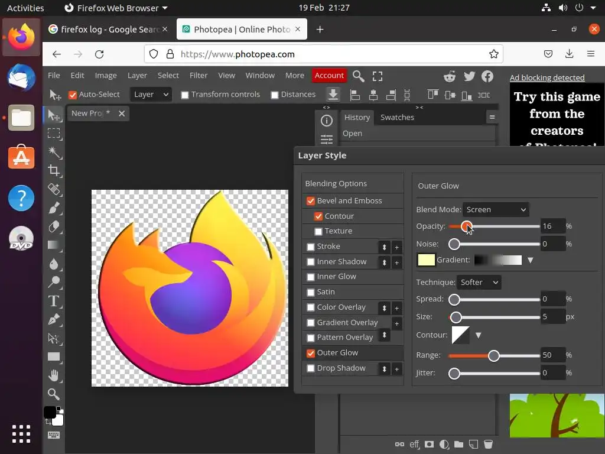Enable Inner Shadow checkbox
The height and width of the screenshot is (454, 605).
[311, 262]
